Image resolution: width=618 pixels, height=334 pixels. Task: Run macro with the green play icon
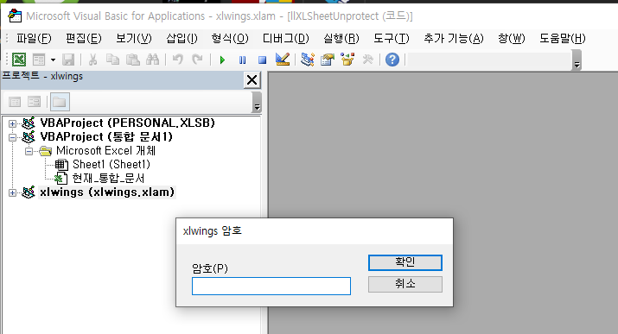click(x=222, y=60)
